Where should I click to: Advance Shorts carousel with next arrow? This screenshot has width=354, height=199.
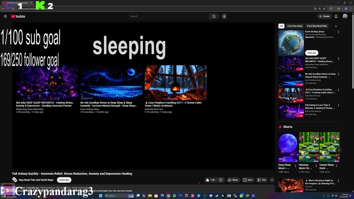[339, 150]
